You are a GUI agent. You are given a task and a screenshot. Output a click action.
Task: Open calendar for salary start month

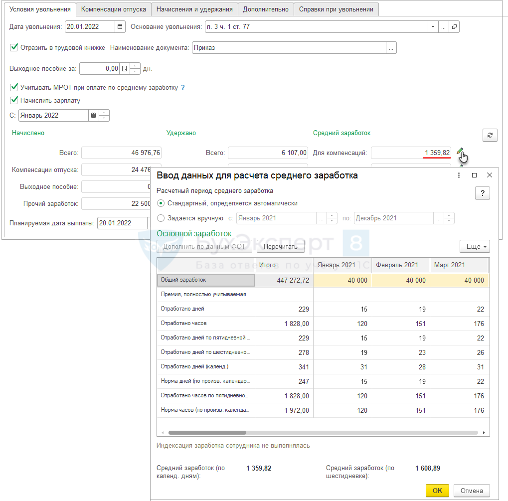point(93,116)
